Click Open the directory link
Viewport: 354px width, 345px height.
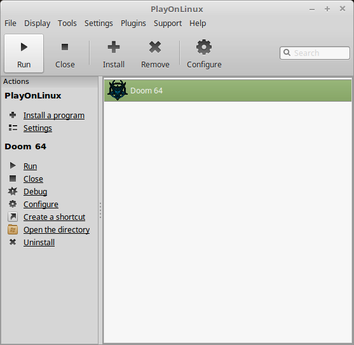coord(57,230)
